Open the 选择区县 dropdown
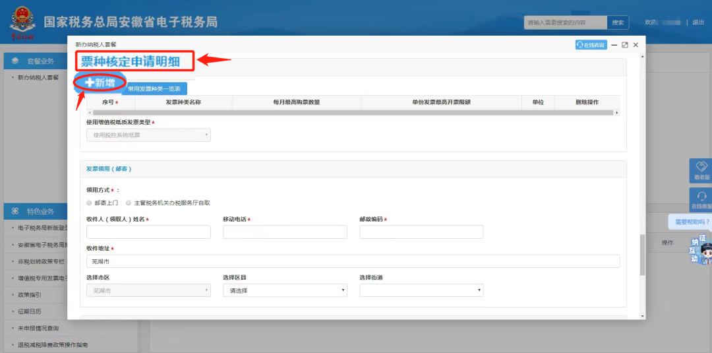This screenshot has height=353, width=712. coord(285,290)
